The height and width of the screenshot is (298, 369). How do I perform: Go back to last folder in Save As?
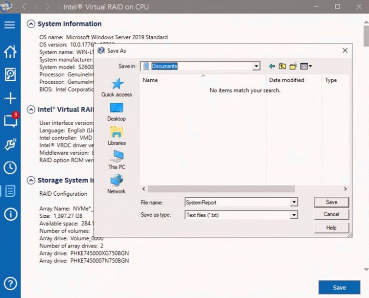[x=272, y=66]
